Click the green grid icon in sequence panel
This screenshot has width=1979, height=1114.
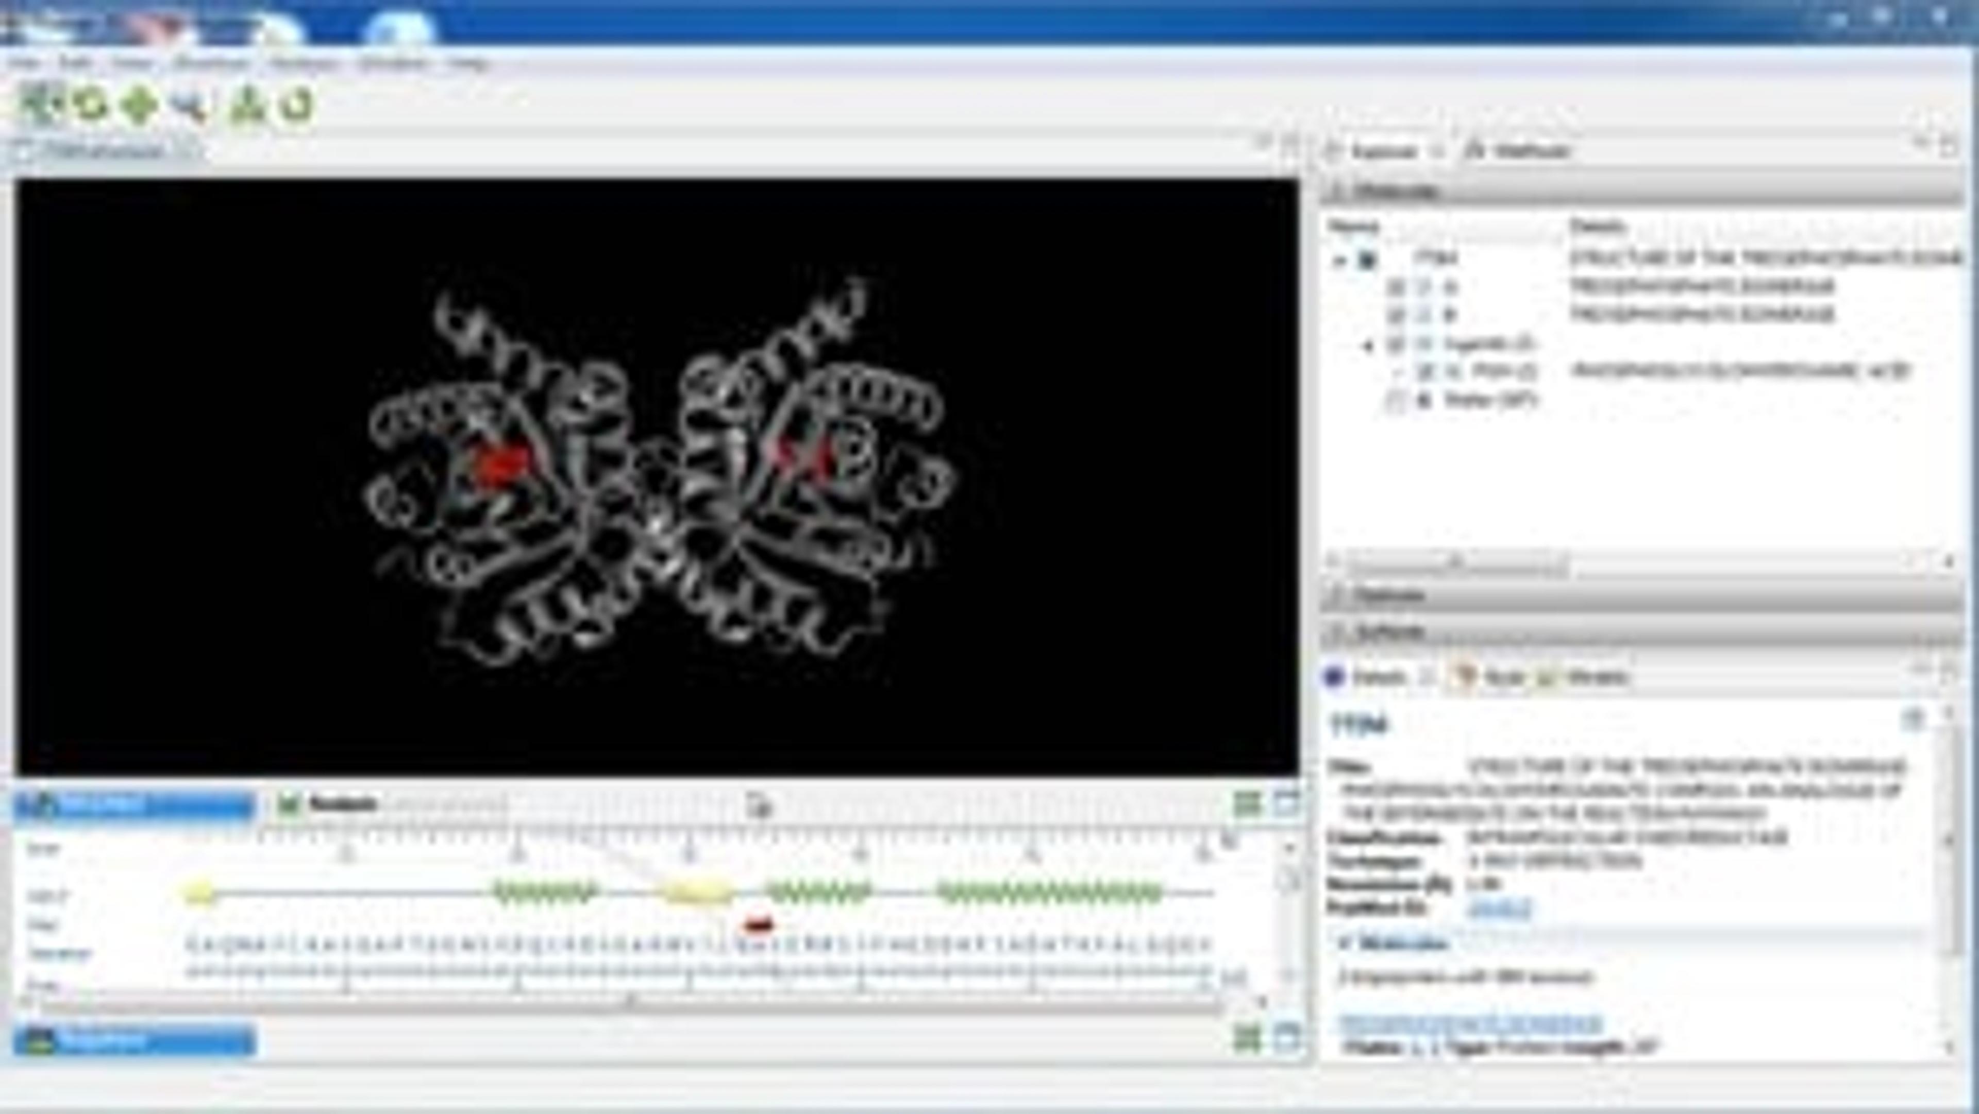tap(1247, 804)
